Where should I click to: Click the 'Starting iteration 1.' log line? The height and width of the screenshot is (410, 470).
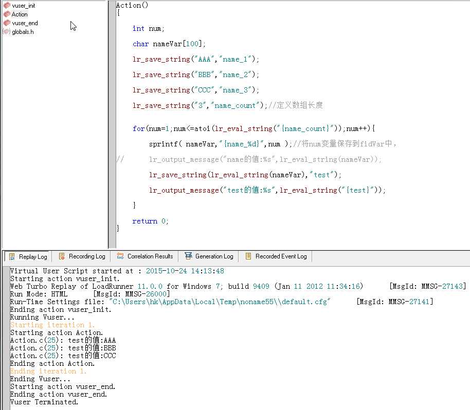52,325
